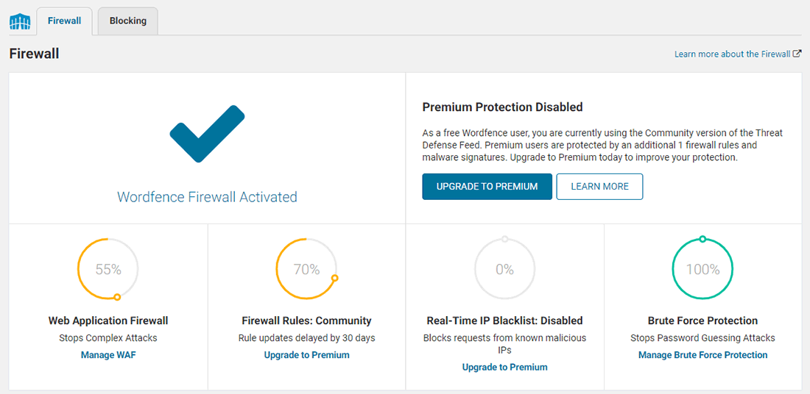
Task: Click the 55% Web Application Firewall circle
Action: coord(108,269)
